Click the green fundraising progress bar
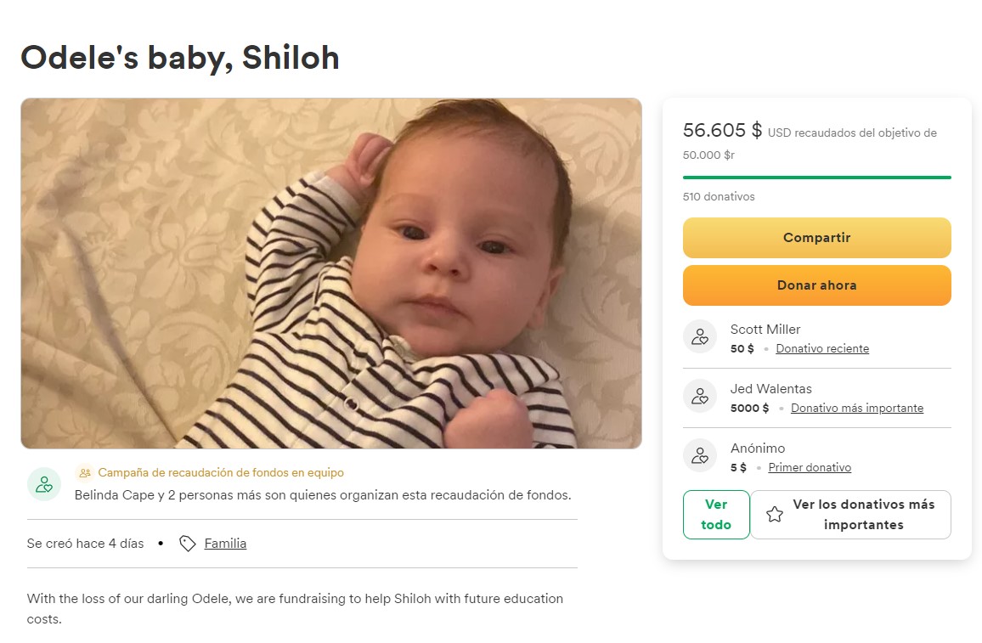Screen dimensions: 982x643 point(816,178)
